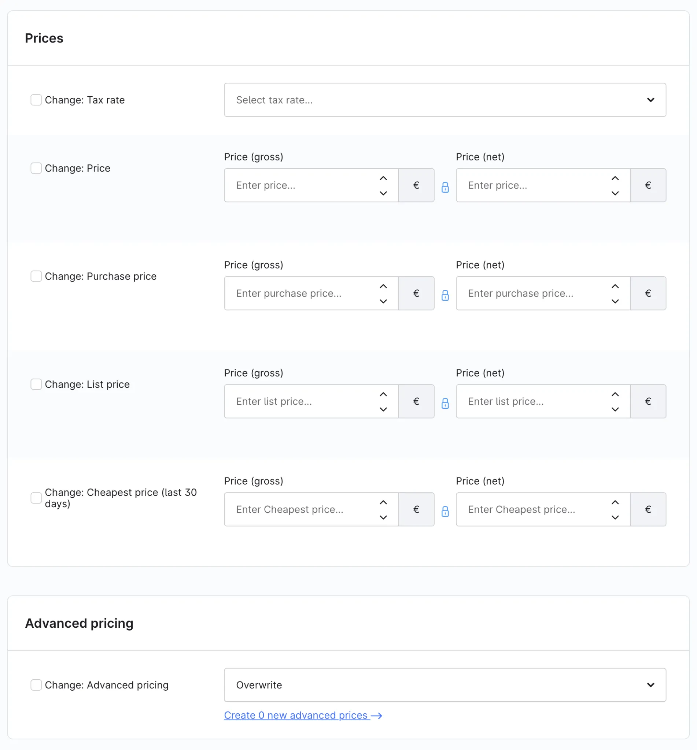Expand the Overwrite dropdown in Advanced pricing

click(445, 685)
